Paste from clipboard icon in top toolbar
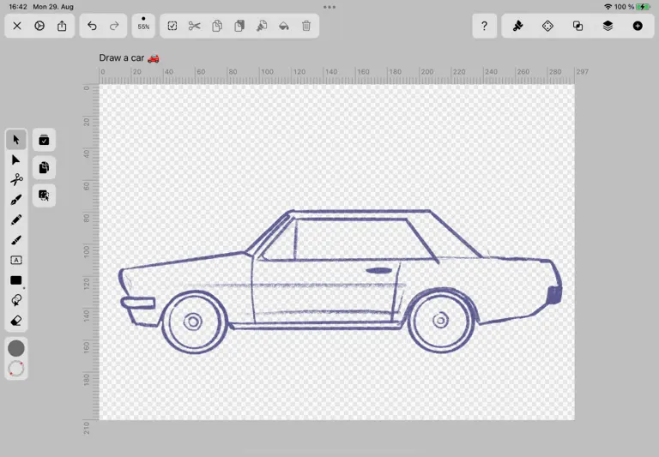The width and height of the screenshot is (659, 457). click(239, 26)
